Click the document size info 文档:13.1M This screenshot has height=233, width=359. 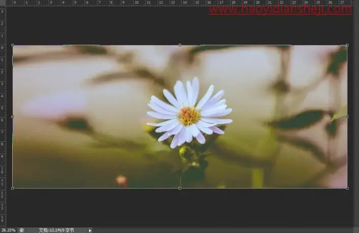click(x=57, y=230)
